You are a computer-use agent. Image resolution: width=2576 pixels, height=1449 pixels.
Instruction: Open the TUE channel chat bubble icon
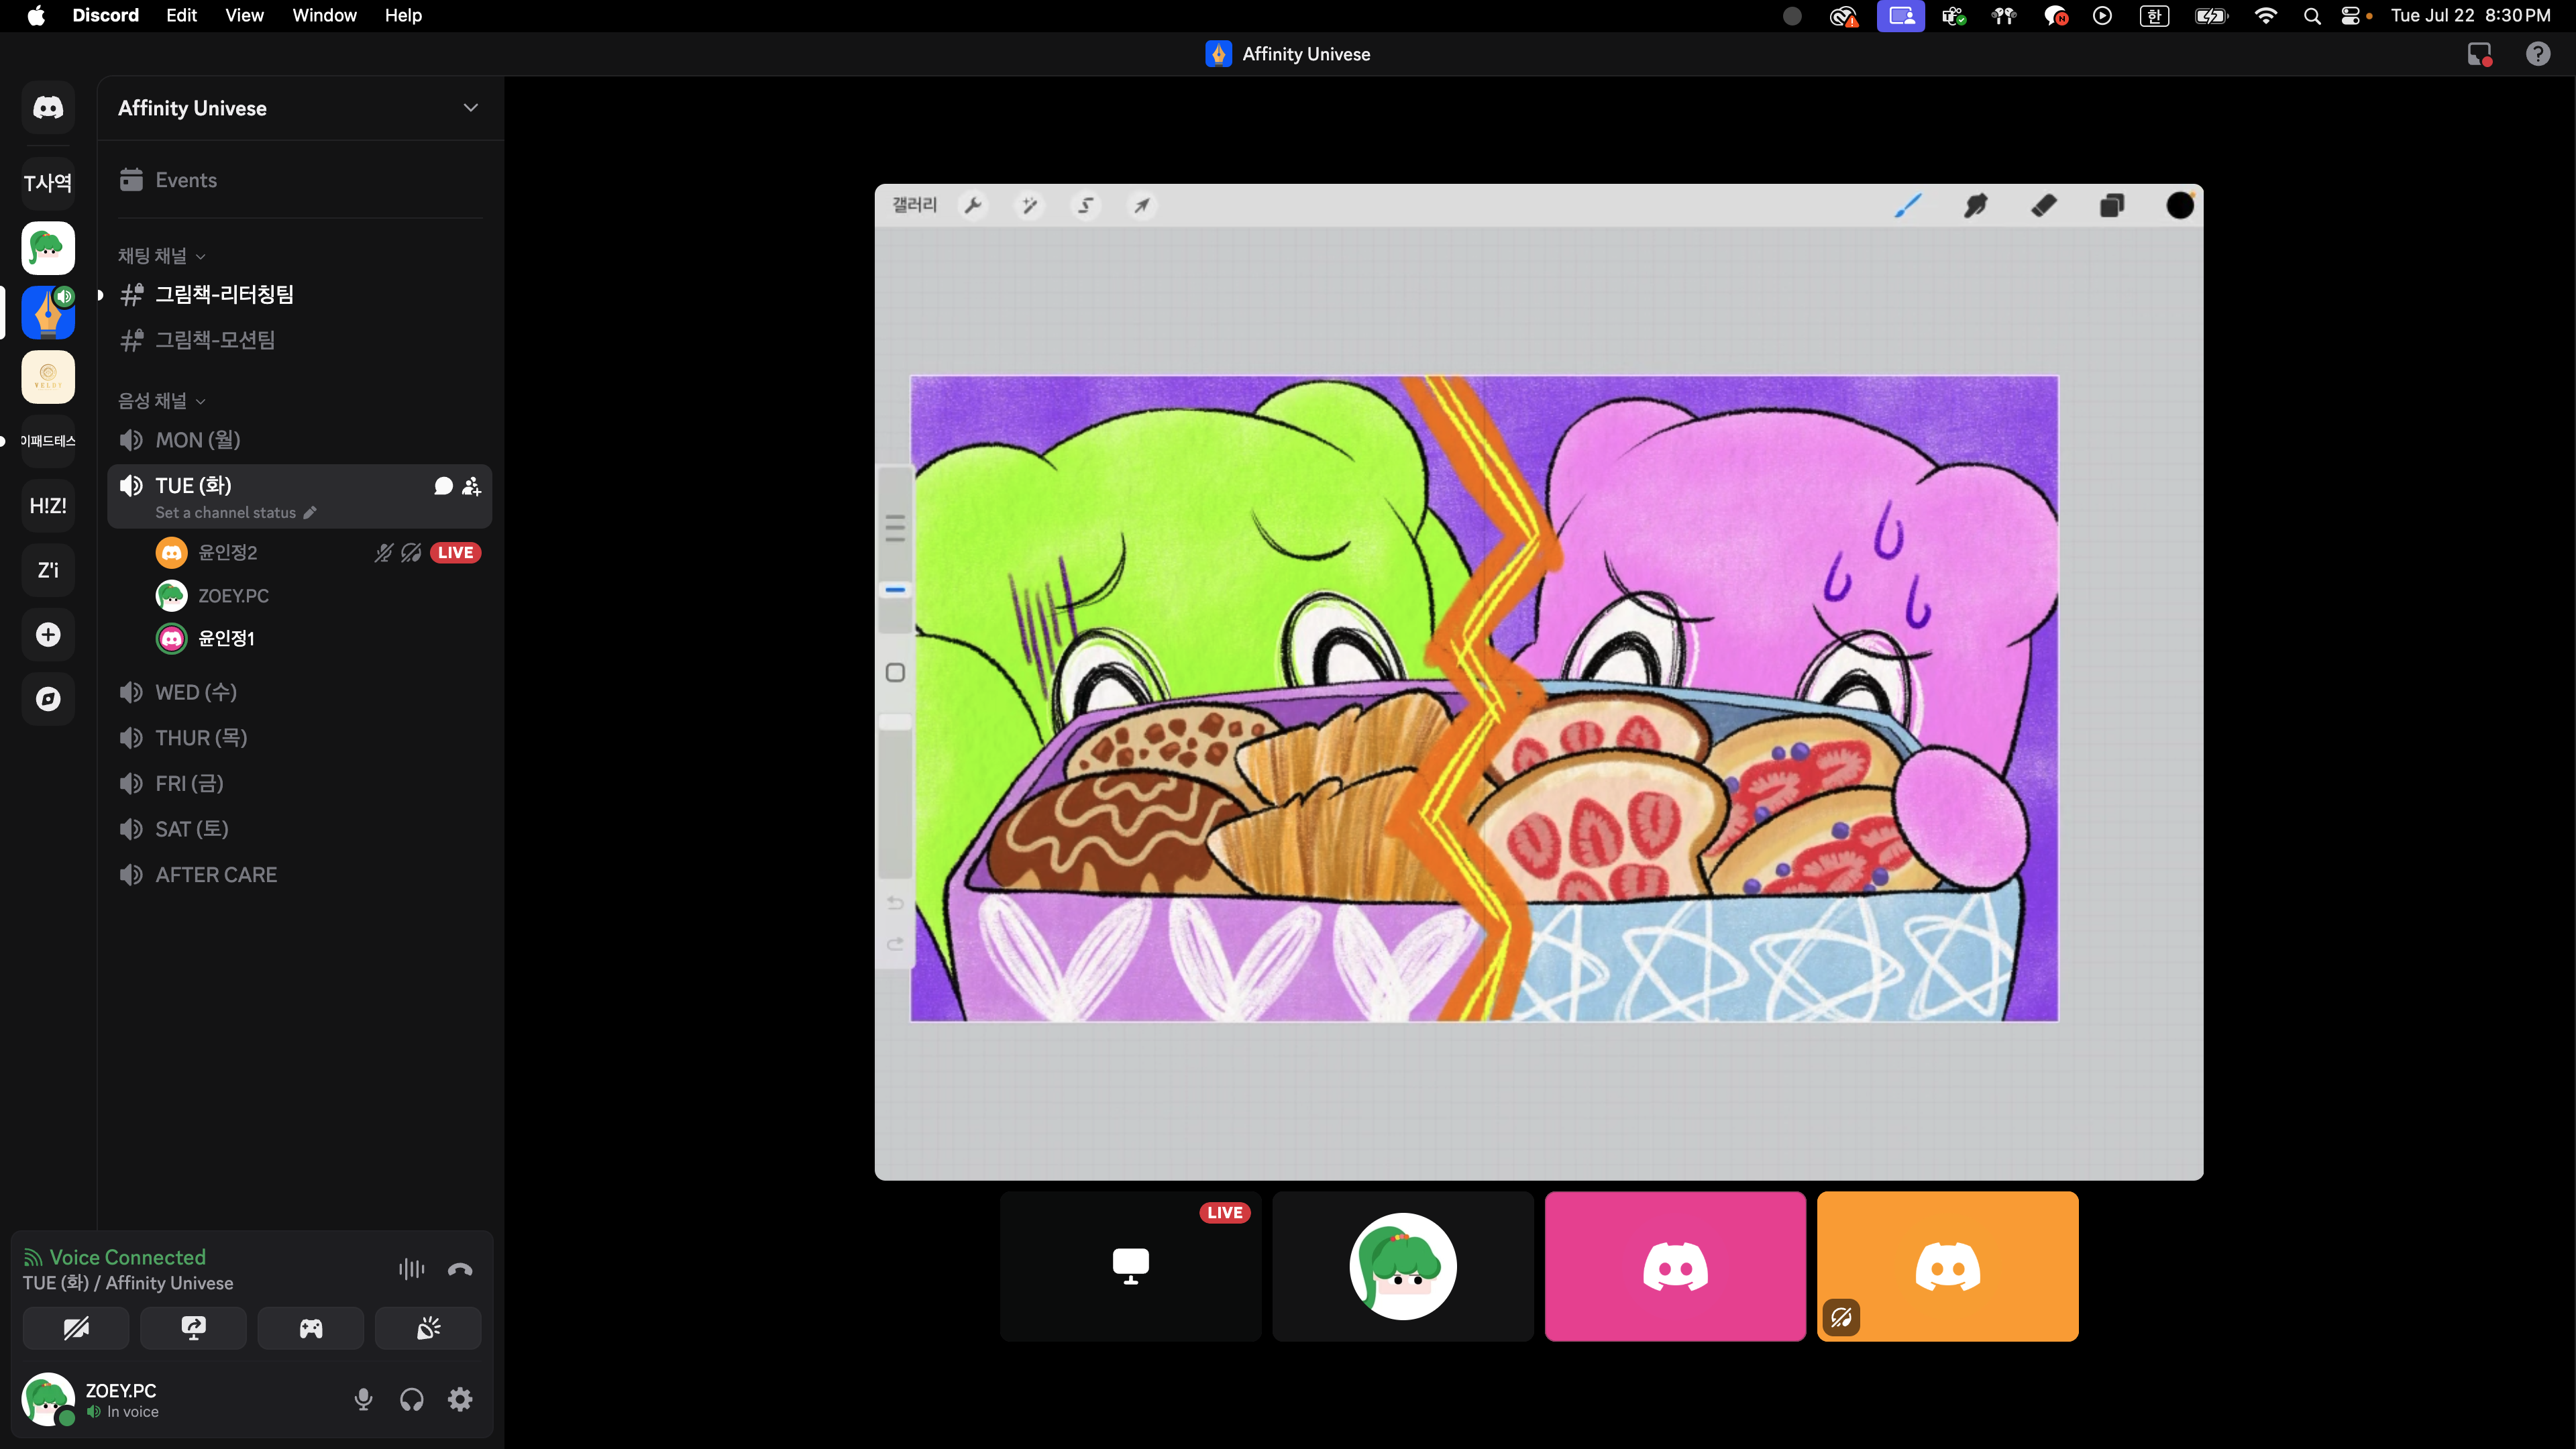(x=443, y=486)
